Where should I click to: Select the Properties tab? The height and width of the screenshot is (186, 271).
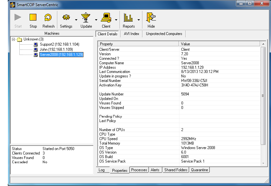(120, 170)
